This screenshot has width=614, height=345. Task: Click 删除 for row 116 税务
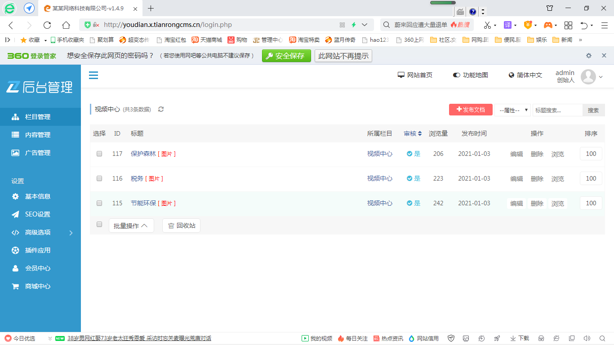pos(537,179)
